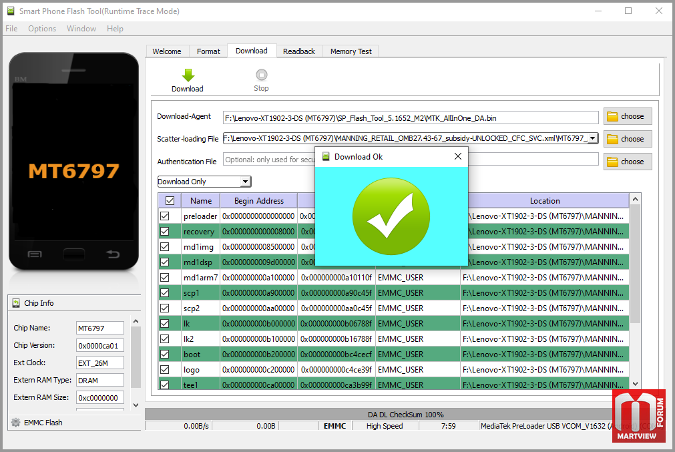Click the Smart Phone Flash Tool title icon
675x452 pixels.
10,11
